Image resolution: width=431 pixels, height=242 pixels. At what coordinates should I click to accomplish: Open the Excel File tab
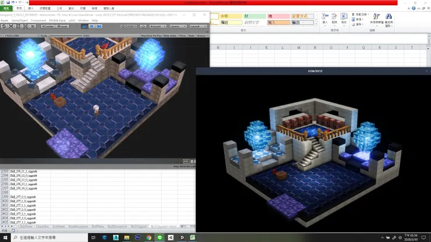click(6, 9)
